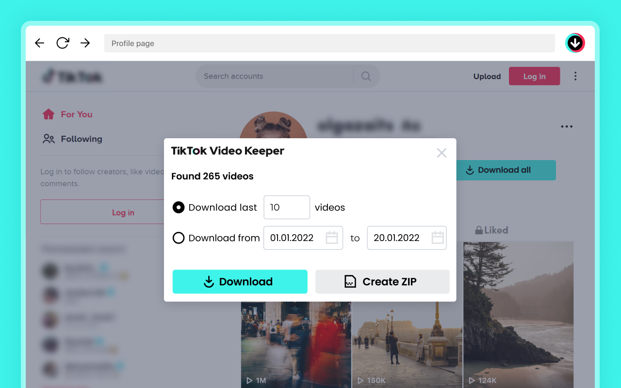Open the TikTok Video Keeper extension icon
Viewport: 621px width, 388px height.
point(575,43)
